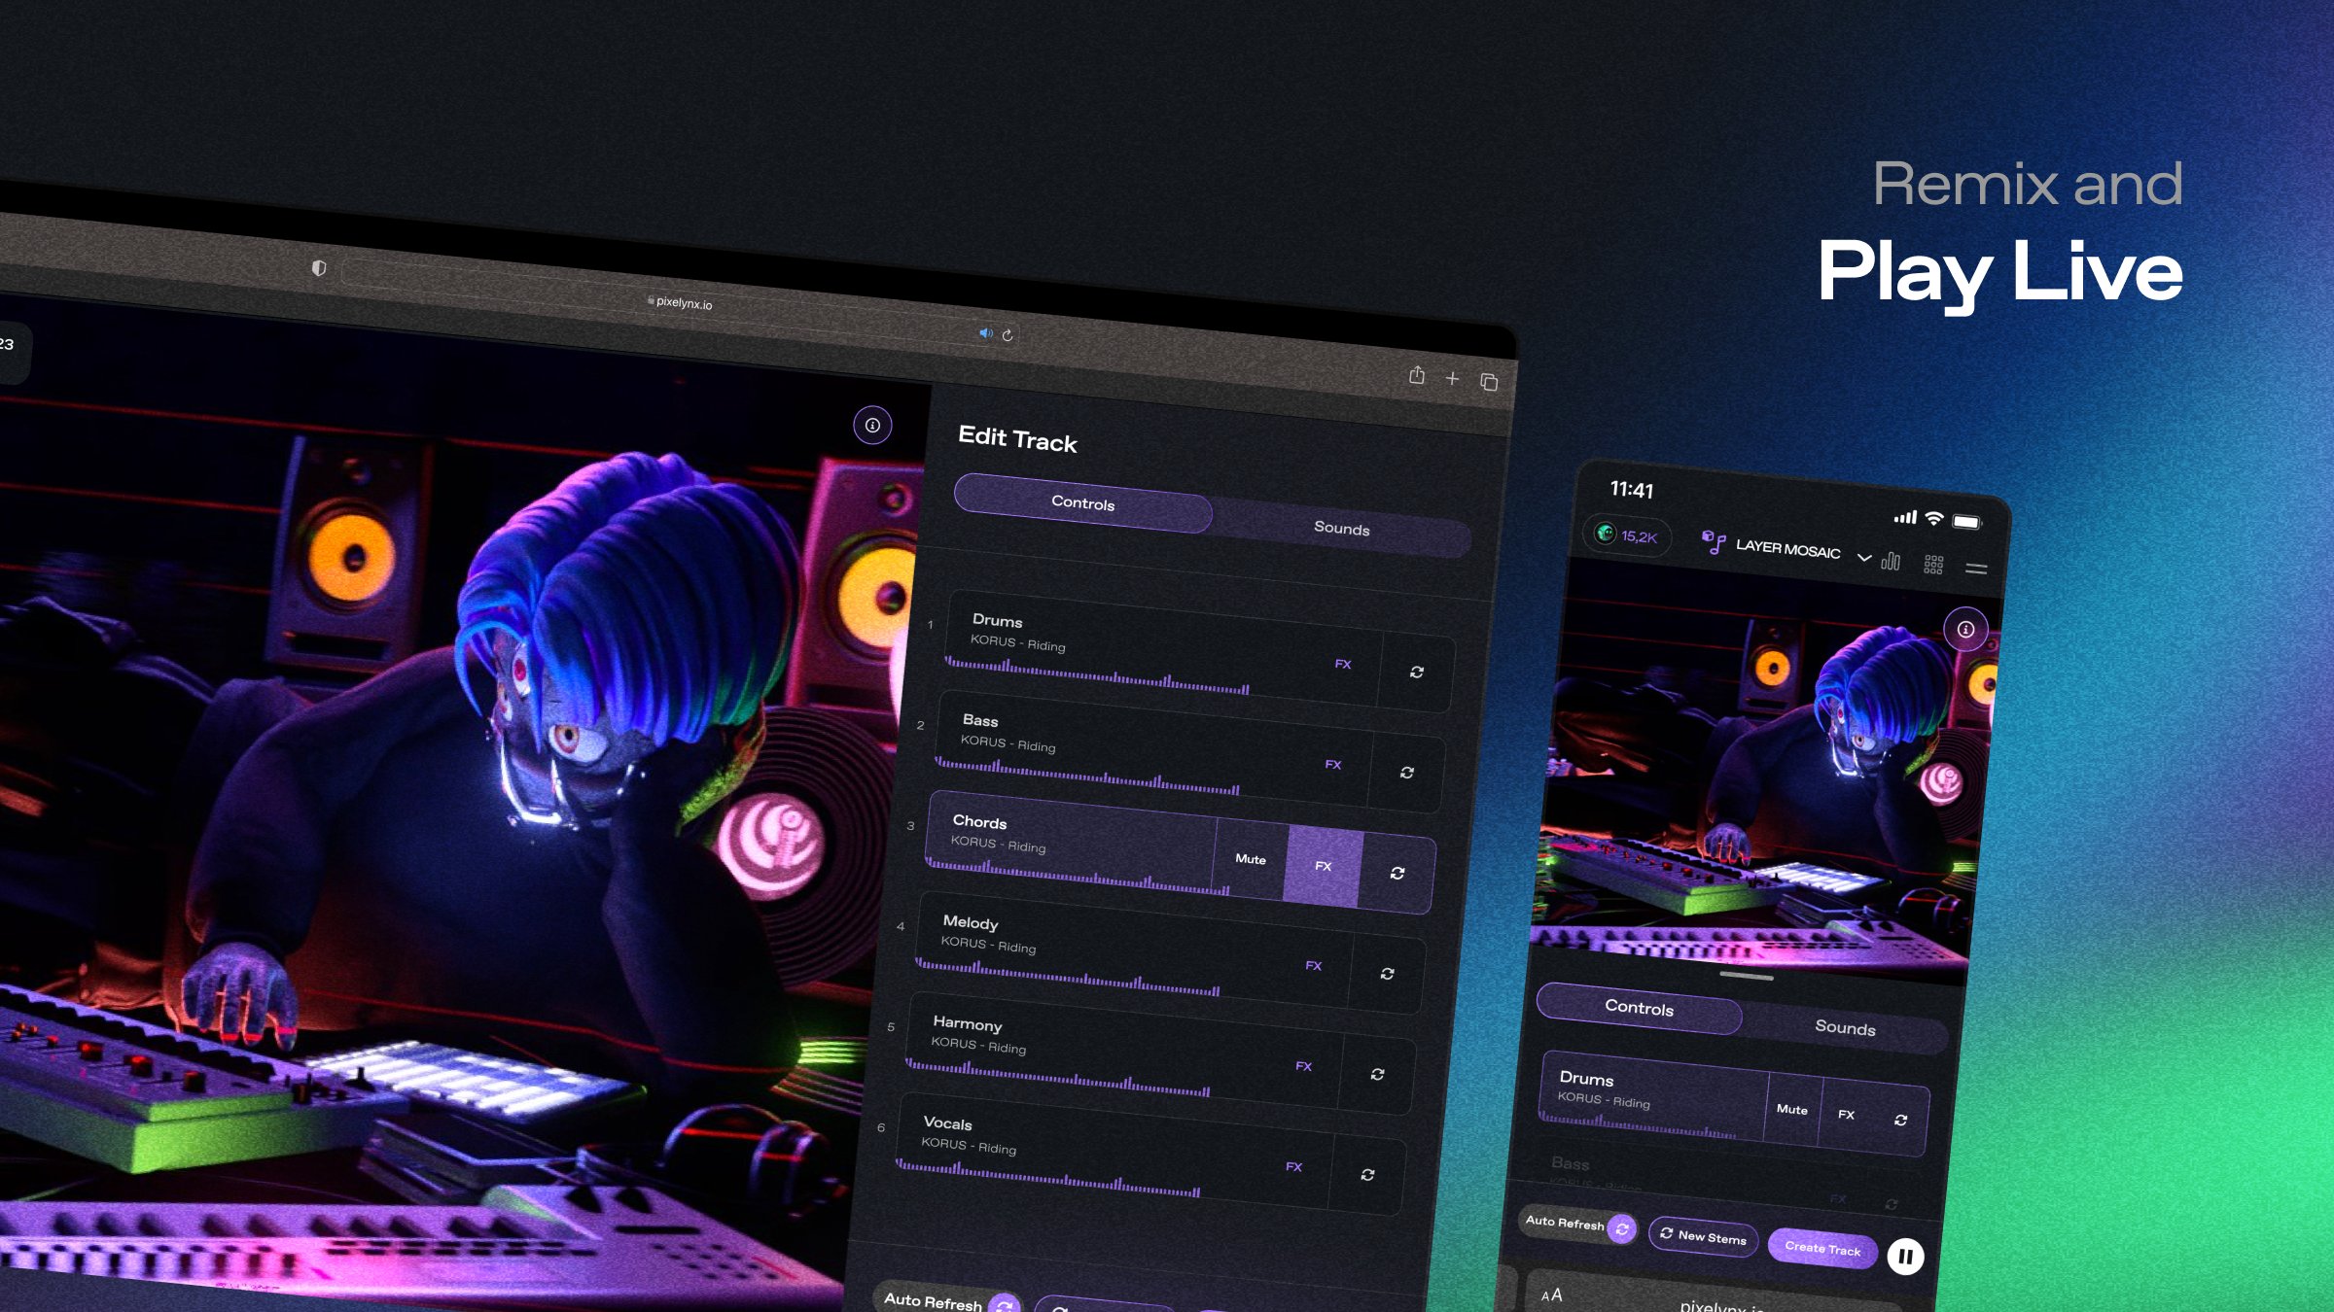
Task: Click the refresh icon on the desktop Drums track
Action: [x=1417, y=672]
